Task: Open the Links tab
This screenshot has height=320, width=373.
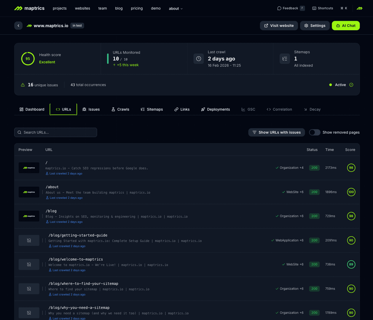Action: coord(182,109)
